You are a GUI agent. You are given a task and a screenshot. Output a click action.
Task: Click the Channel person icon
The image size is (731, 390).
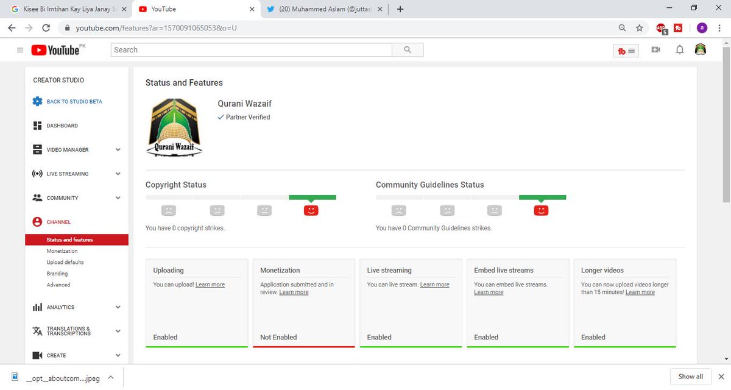[x=37, y=222]
